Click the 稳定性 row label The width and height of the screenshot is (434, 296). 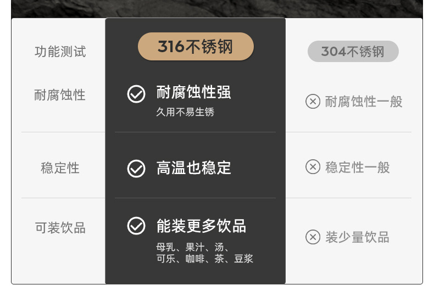(x=60, y=168)
